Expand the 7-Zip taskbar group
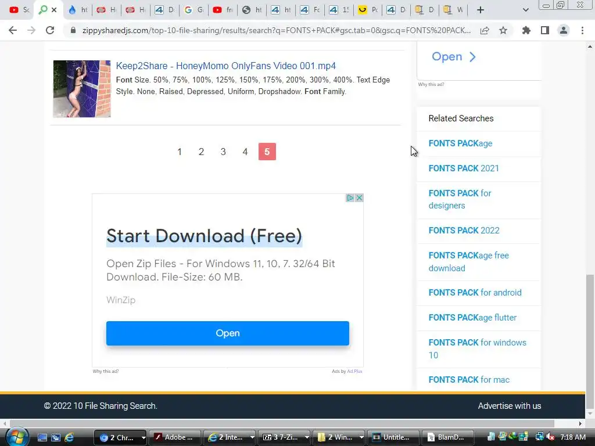The height and width of the screenshot is (446, 595). 307,438
